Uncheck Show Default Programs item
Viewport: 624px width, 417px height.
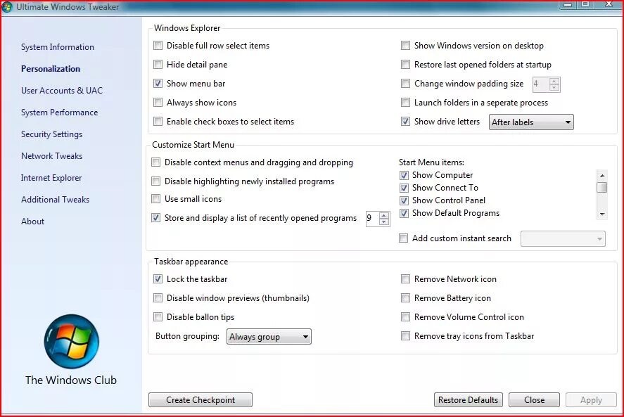(x=404, y=213)
